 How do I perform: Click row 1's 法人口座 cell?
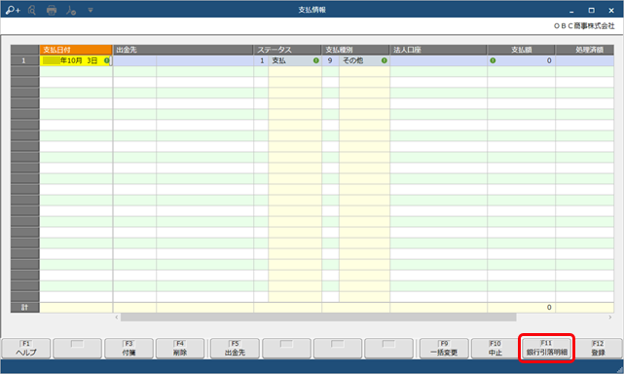tap(438, 60)
